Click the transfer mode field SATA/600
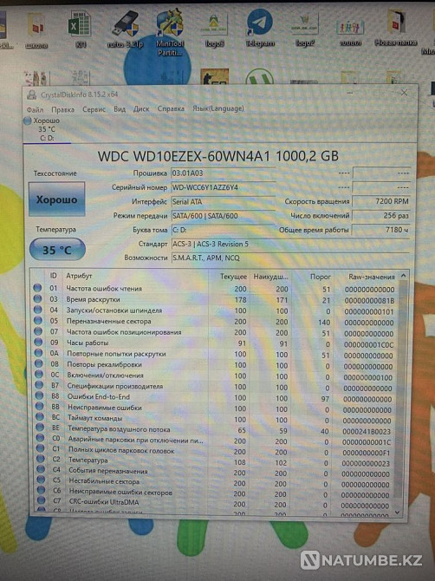 click(224, 216)
